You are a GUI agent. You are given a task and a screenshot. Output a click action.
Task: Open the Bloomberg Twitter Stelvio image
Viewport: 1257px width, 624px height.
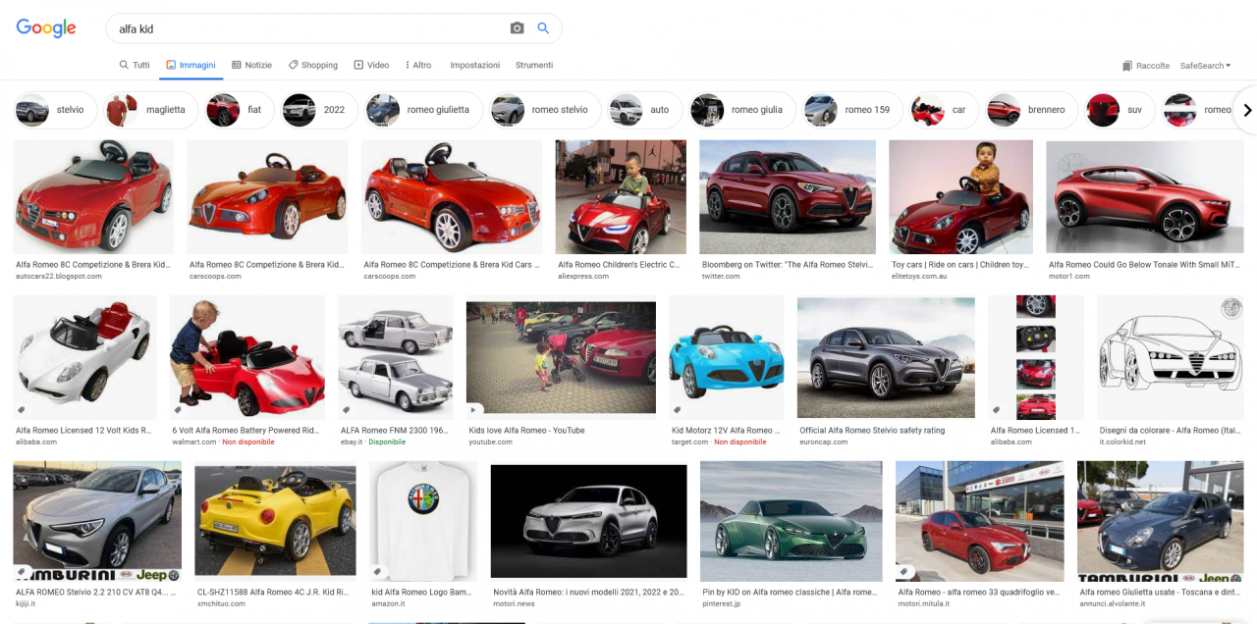(788, 197)
